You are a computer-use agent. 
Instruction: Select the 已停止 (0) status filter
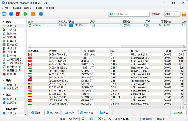click(x=13, y=45)
